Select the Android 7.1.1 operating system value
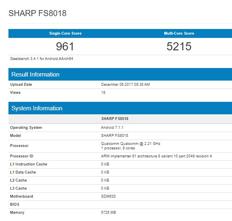The height and width of the screenshot is (221, 232). click(x=112, y=128)
